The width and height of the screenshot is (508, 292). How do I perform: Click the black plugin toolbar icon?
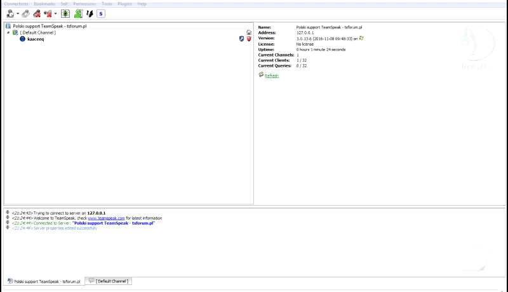[90, 13]
